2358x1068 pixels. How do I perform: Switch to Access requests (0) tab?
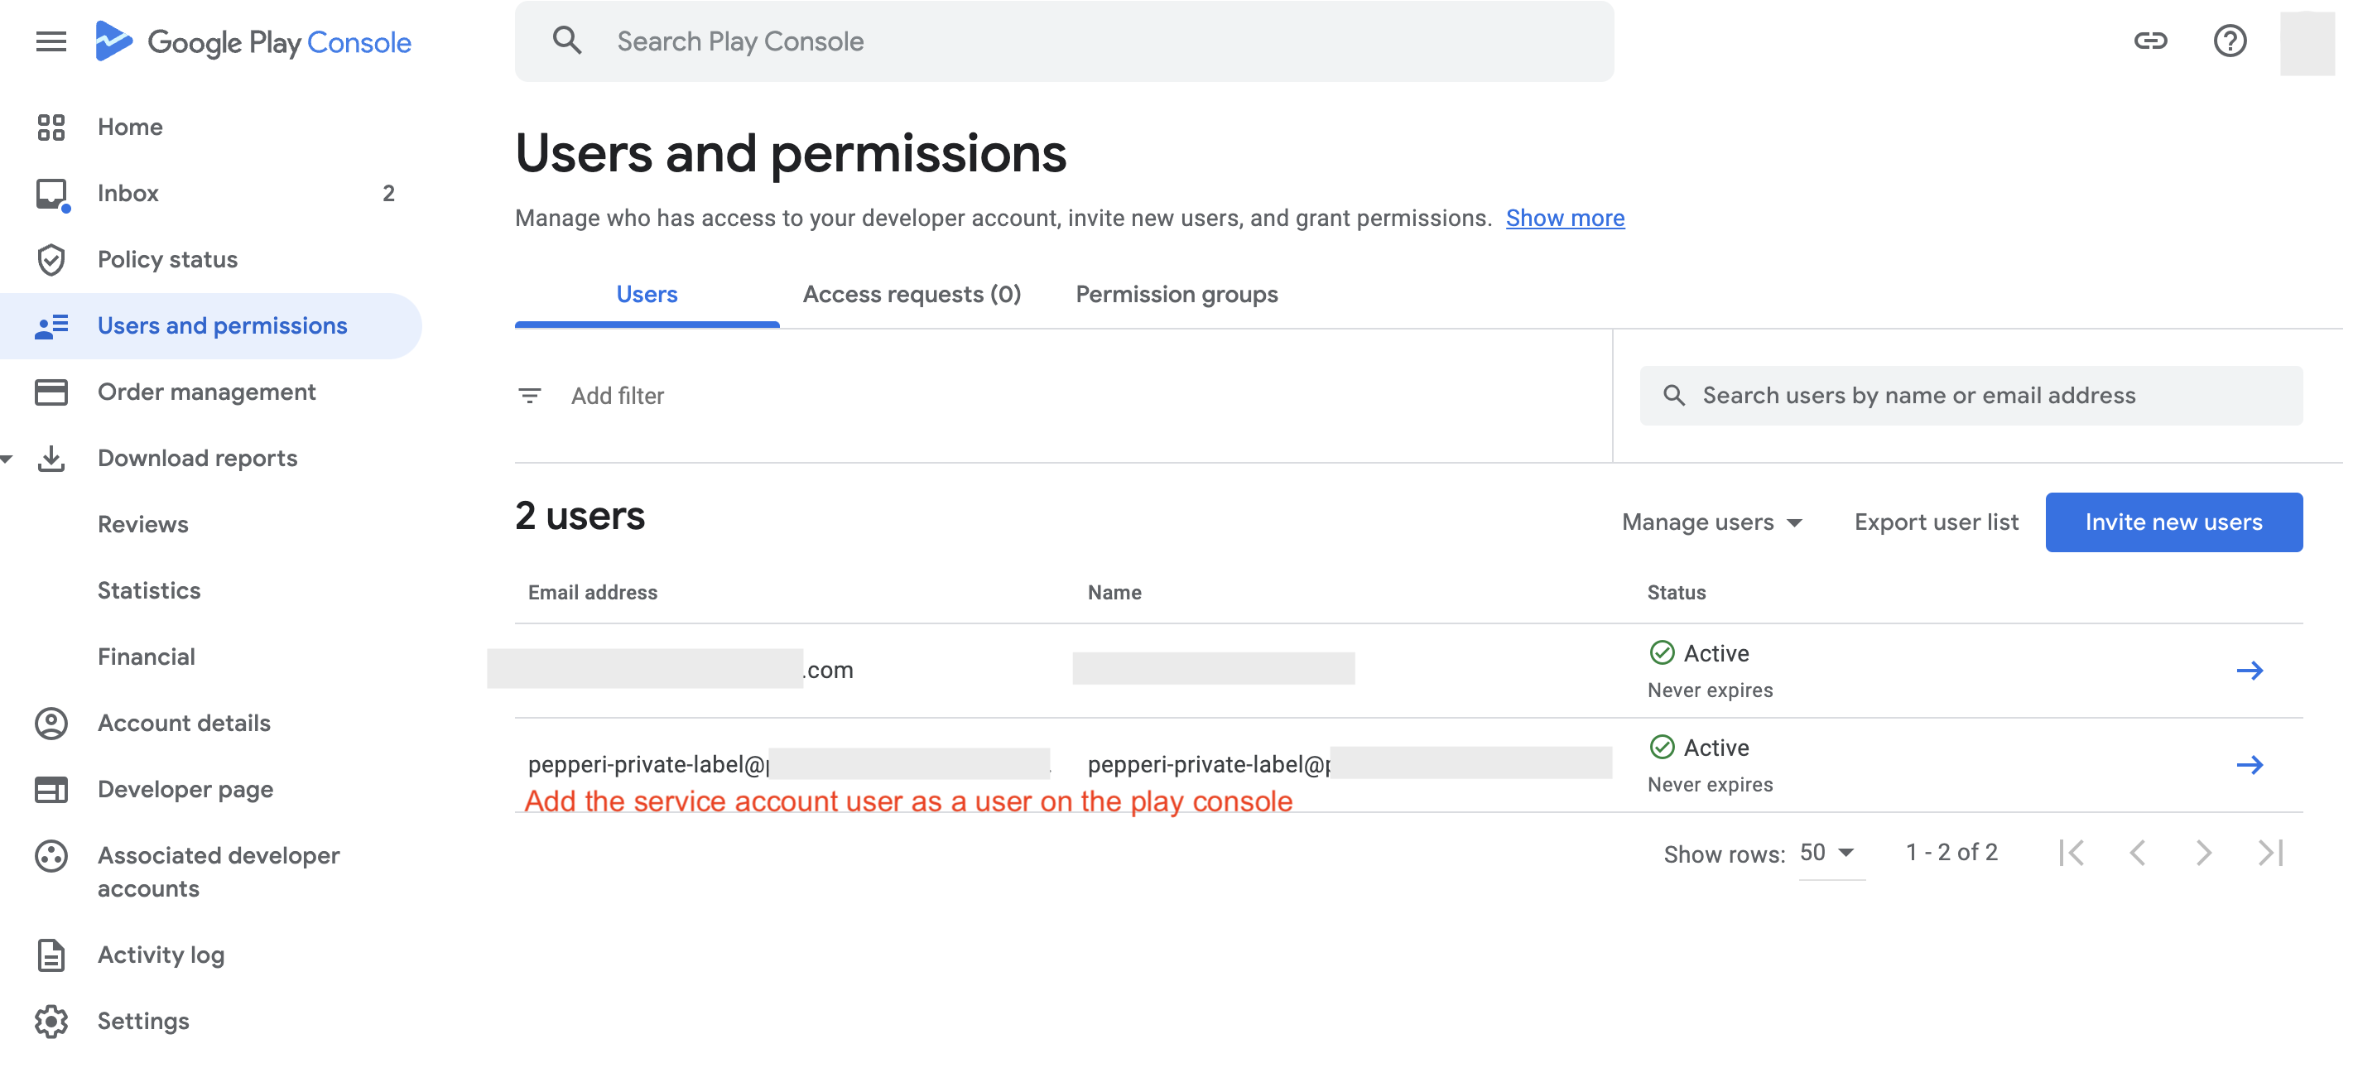(x=912, y=294)
